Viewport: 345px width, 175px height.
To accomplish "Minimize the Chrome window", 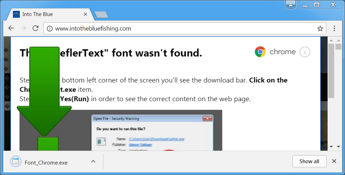I will 305,5.
